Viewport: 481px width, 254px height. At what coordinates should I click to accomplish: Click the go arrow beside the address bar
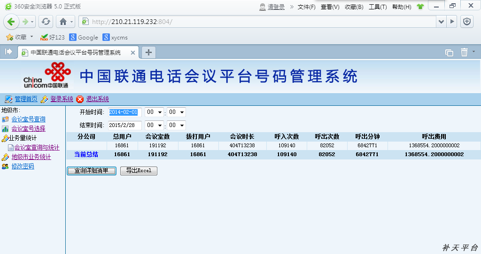coord(452,22)
